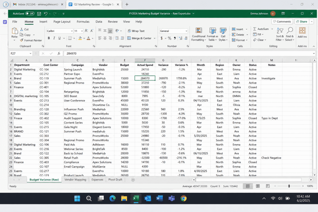Click the Font Color A swatch
Viewport: 318px width, 212px height.
pyautogui.click(x=89, y=38)
